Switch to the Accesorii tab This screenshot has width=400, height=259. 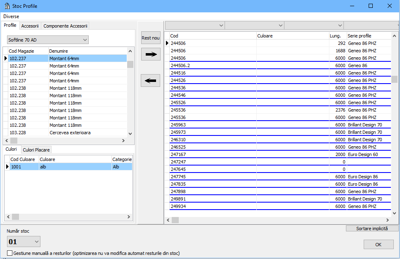[30, 25]
